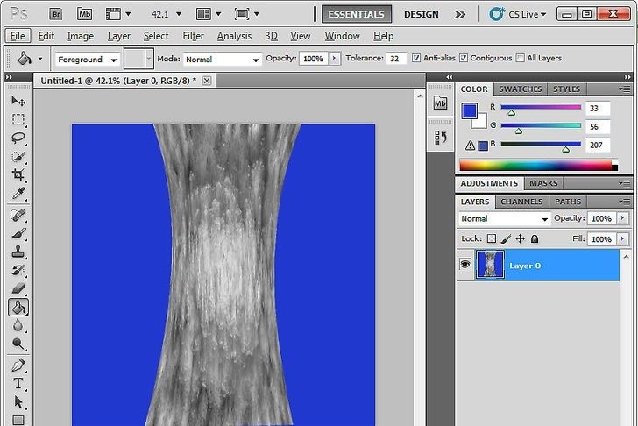Click the Essentials workspace button

coord(357,14)
